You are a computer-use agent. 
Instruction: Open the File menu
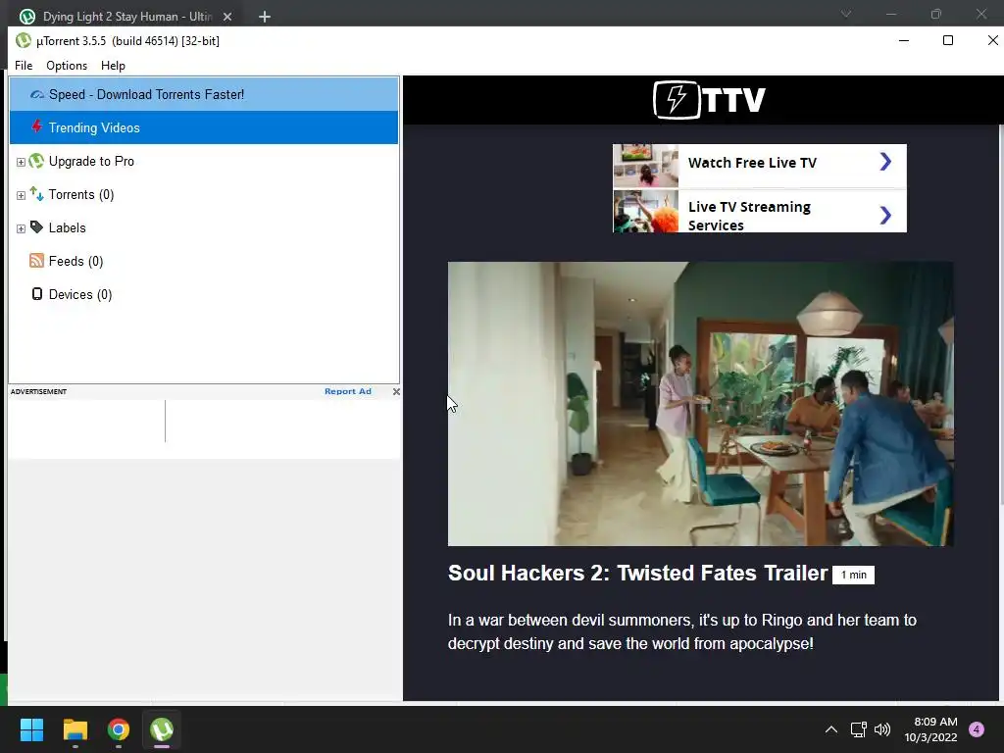click(x=24, y=66)
